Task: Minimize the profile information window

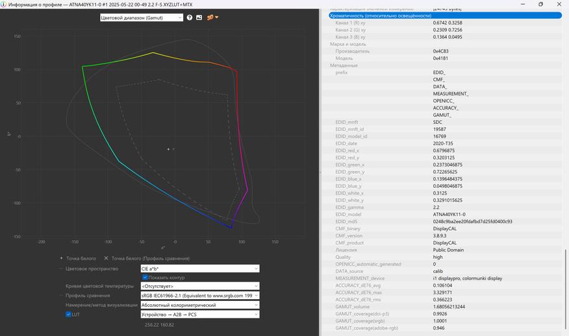Action: tap(522, 5)
